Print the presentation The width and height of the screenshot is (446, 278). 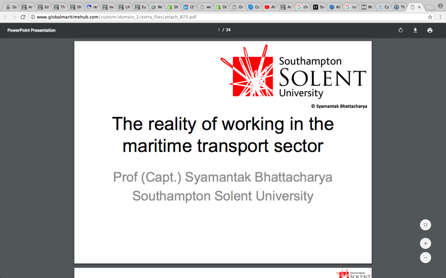(429, 30)
